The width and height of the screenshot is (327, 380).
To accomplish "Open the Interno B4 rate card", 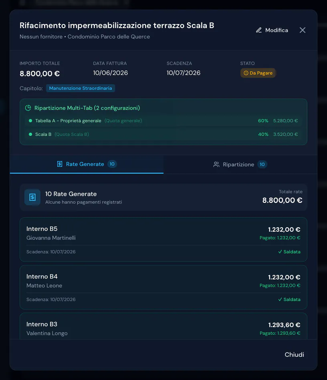I will [163, 287].
